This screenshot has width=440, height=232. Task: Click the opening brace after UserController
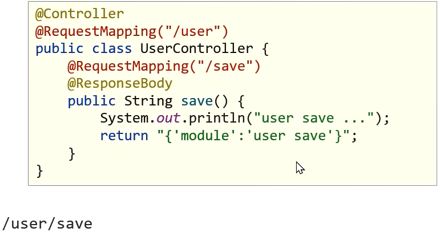(265, 48)
